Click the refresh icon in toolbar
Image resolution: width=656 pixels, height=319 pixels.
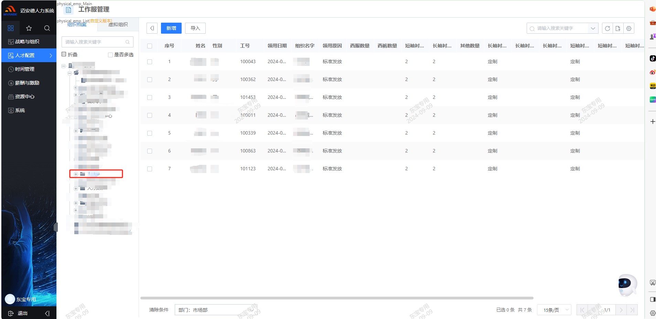point(607,29)
